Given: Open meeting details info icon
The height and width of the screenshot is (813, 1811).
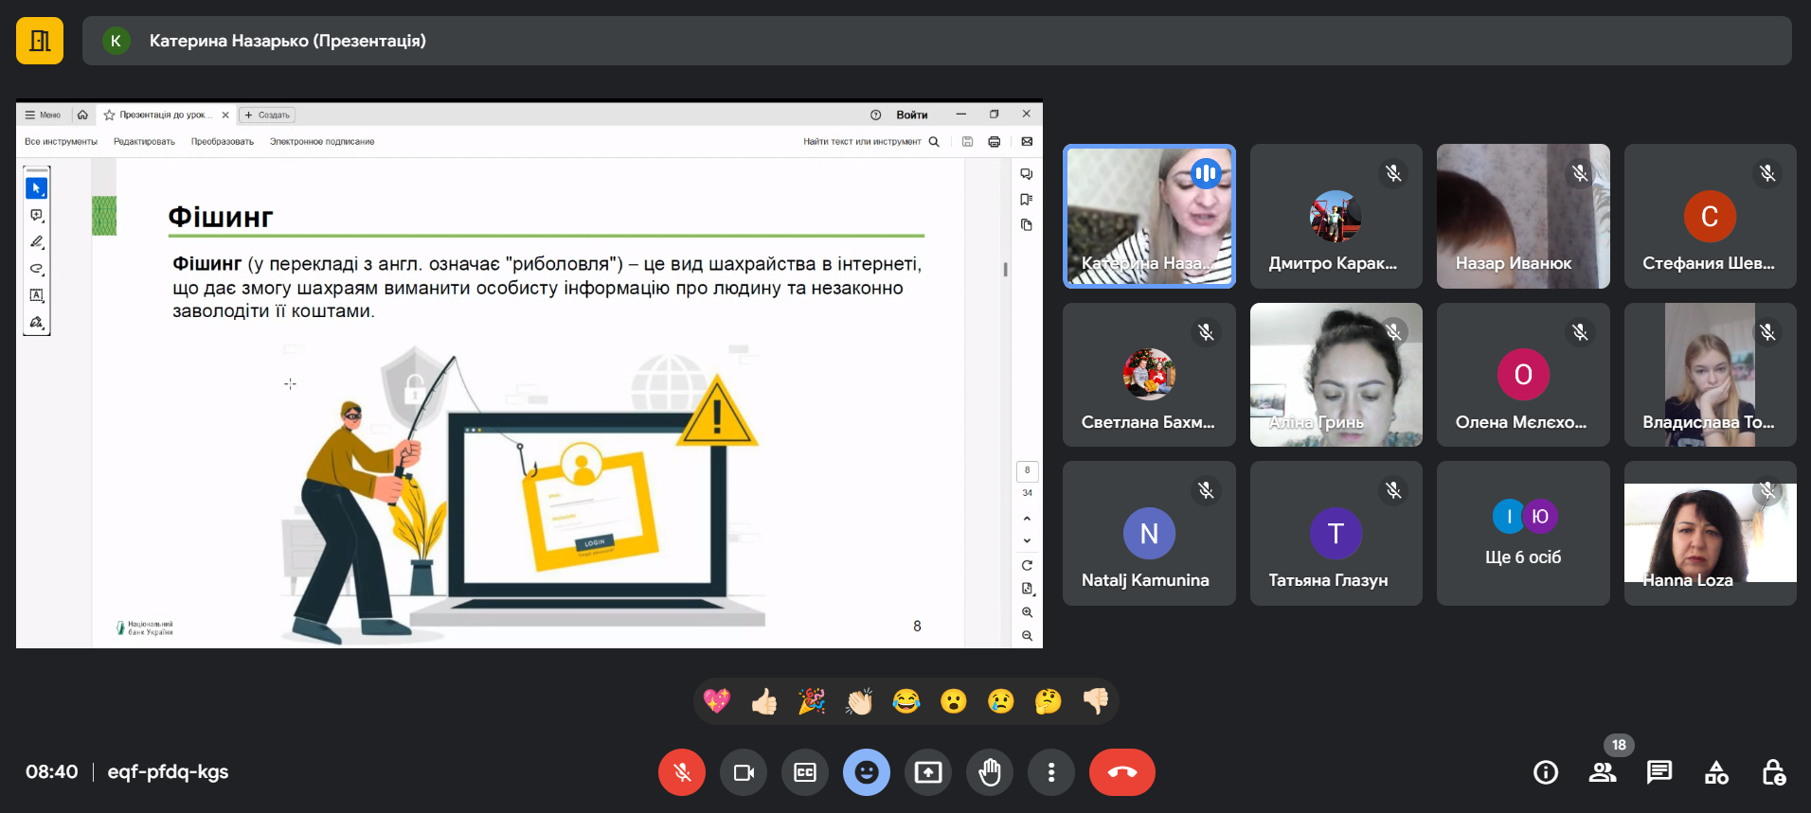Looking at the screenshot, I should pos(1546,772).
